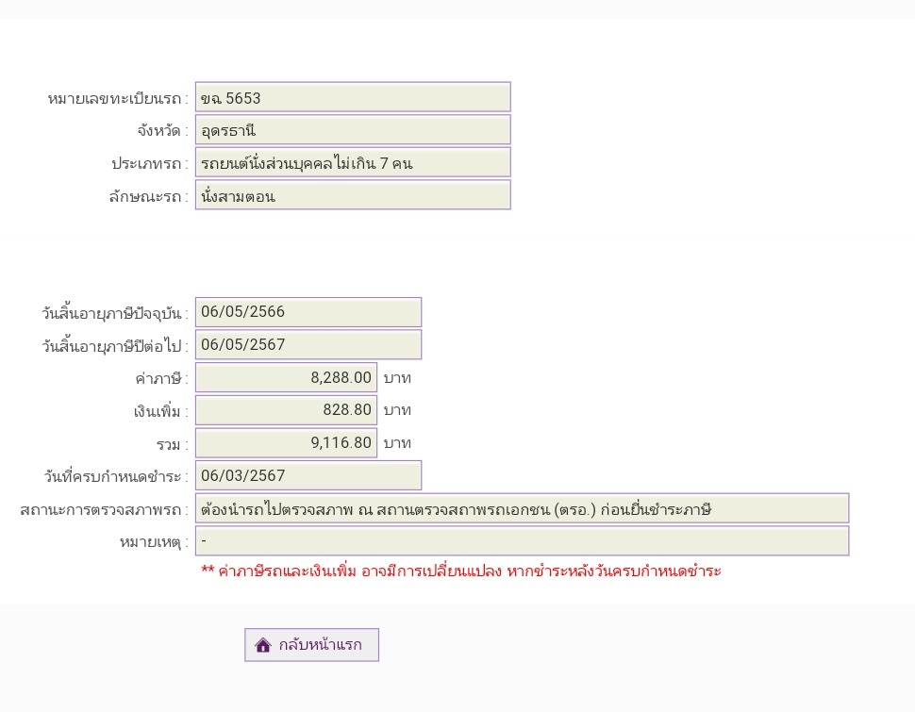Click current tax expiry field 06/05/2566
Image resolution: width=915 pixels, height=712 pixels.
coord(308,312)
